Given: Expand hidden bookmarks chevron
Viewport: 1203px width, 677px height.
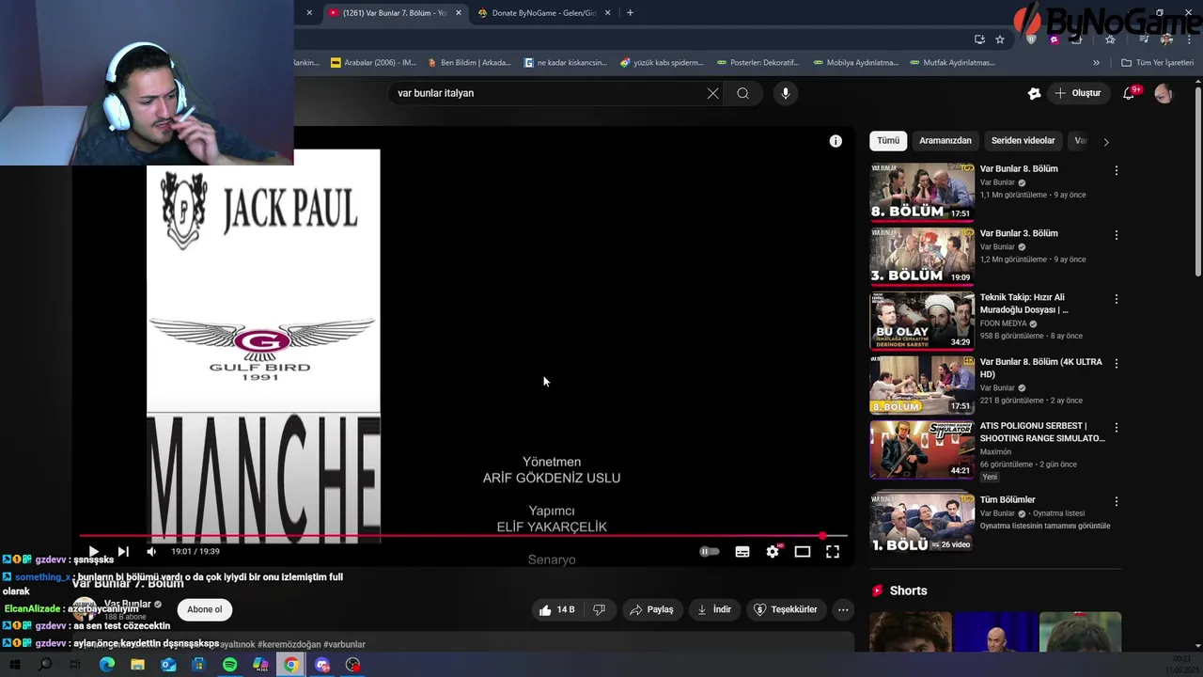Looking at the screenshot, I should (1096, 63).
